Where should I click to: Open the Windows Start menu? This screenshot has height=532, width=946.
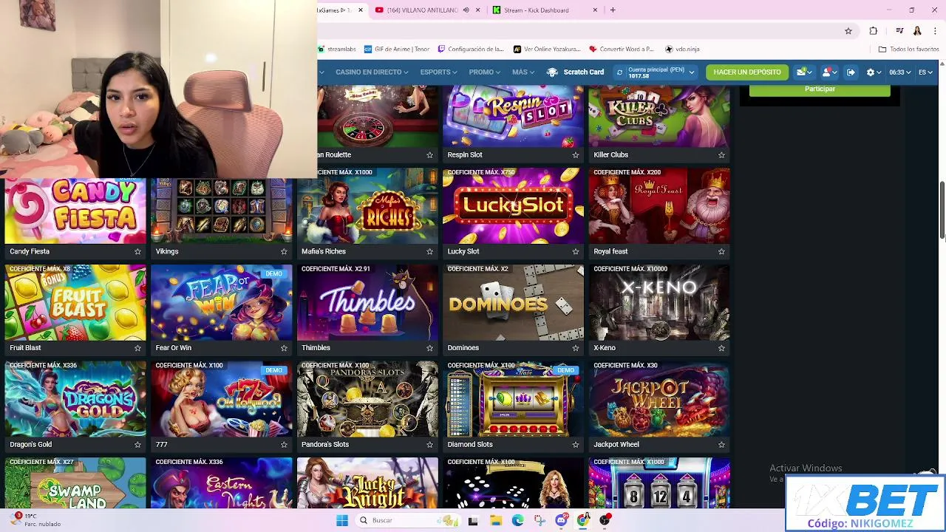coord(341,520)
